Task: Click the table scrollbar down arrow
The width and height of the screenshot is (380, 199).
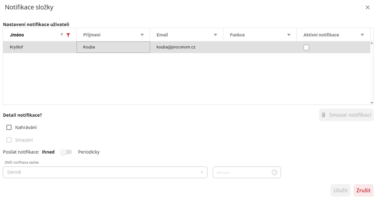Action: (x=372, y=103)
